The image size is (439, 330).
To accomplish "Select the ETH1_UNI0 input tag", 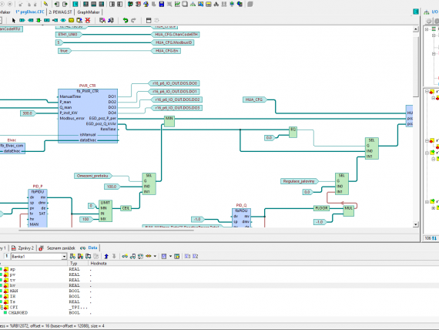I will [69, 34].
